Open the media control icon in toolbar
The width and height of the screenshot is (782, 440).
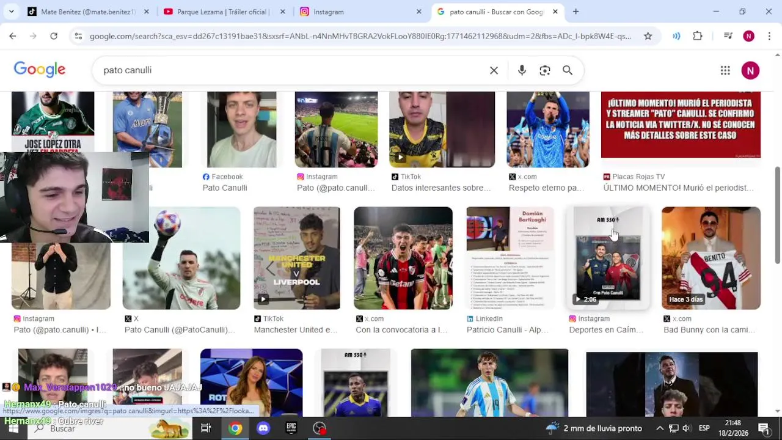pos(728,36)
